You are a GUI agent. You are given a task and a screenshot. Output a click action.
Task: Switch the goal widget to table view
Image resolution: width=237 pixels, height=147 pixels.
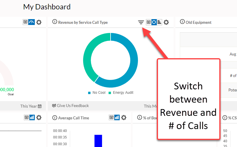point(25,22)
